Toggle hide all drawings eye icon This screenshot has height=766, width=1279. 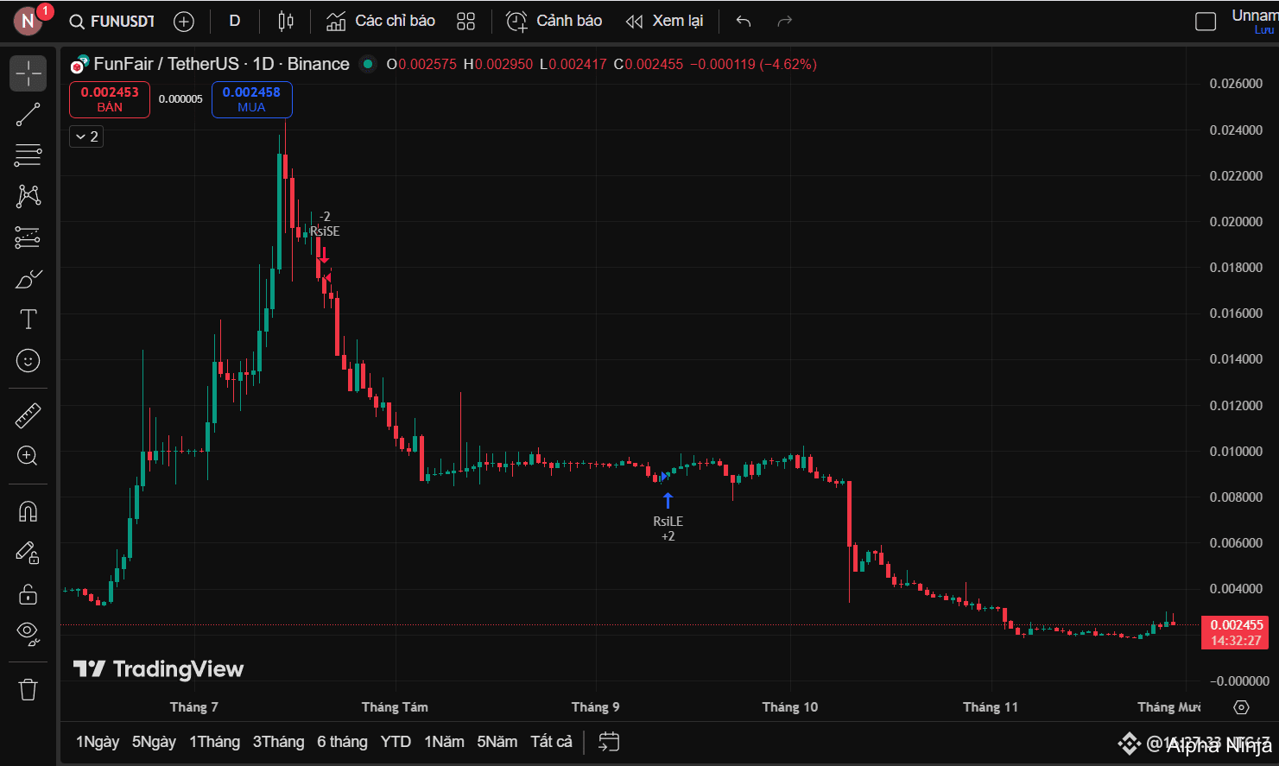coord(28,635)
